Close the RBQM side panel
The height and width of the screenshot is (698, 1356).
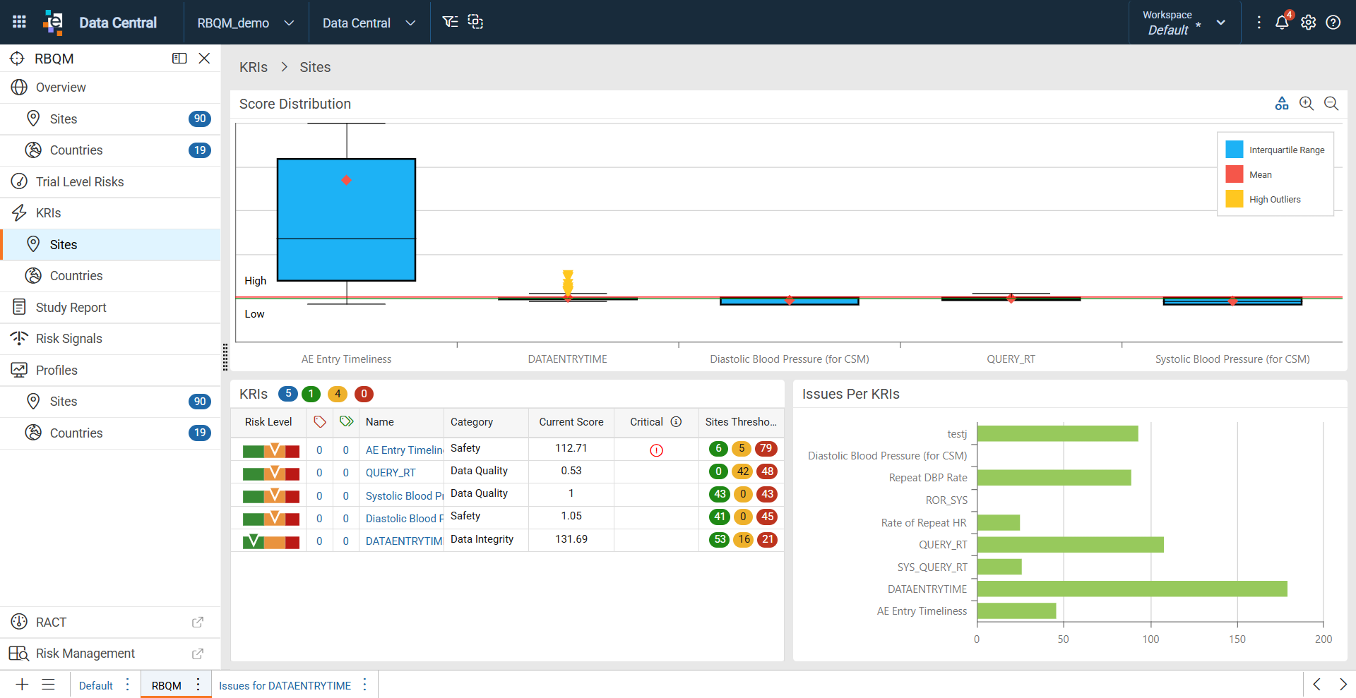pyautogui.click(x=204, y=59)
